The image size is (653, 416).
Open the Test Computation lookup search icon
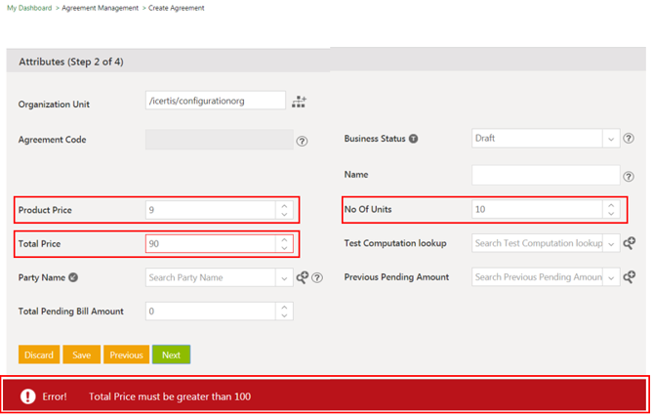click(x=630, y=243)
